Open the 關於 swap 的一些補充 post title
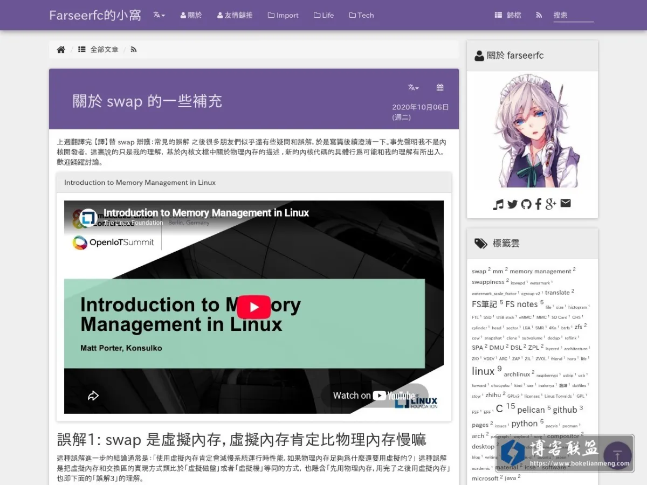Viewport: 647px width, 485px height. (x=147, y=101)
